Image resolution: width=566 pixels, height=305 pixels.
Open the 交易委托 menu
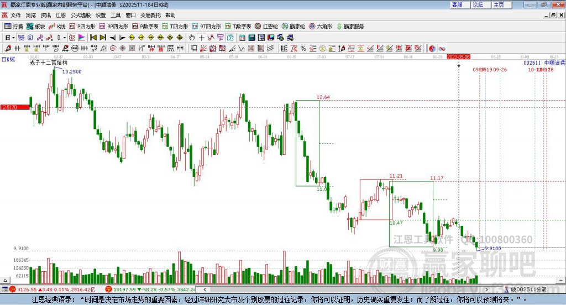point(150,15)
